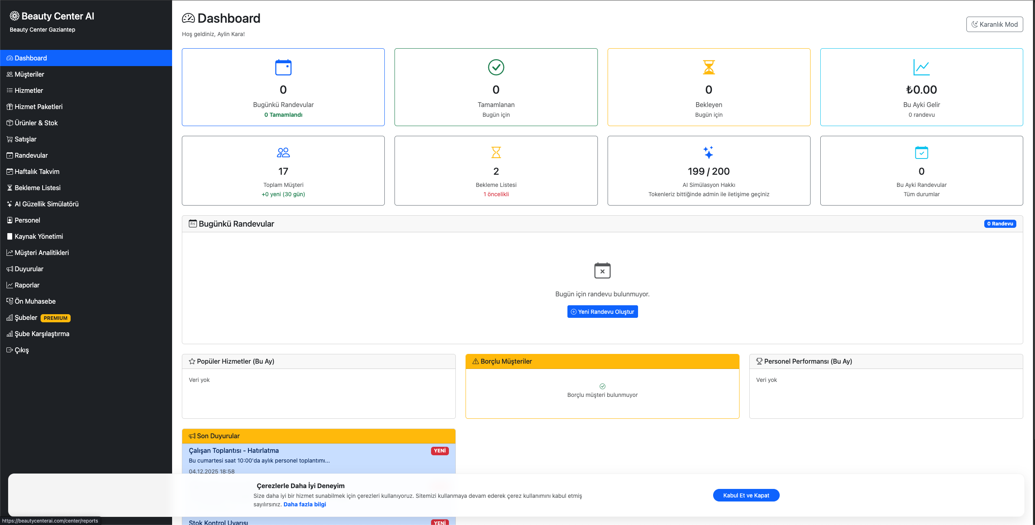Click the sparkle icon in AI Simülasyon Hakkı card
Viewport: 1035px width, 525px height.
click(708, 152)
